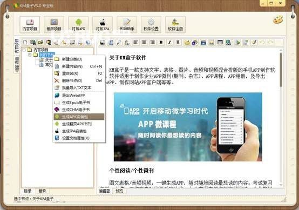Select the vertical 相册项目 side tab
Screen dimensions: 299x210
17,64
